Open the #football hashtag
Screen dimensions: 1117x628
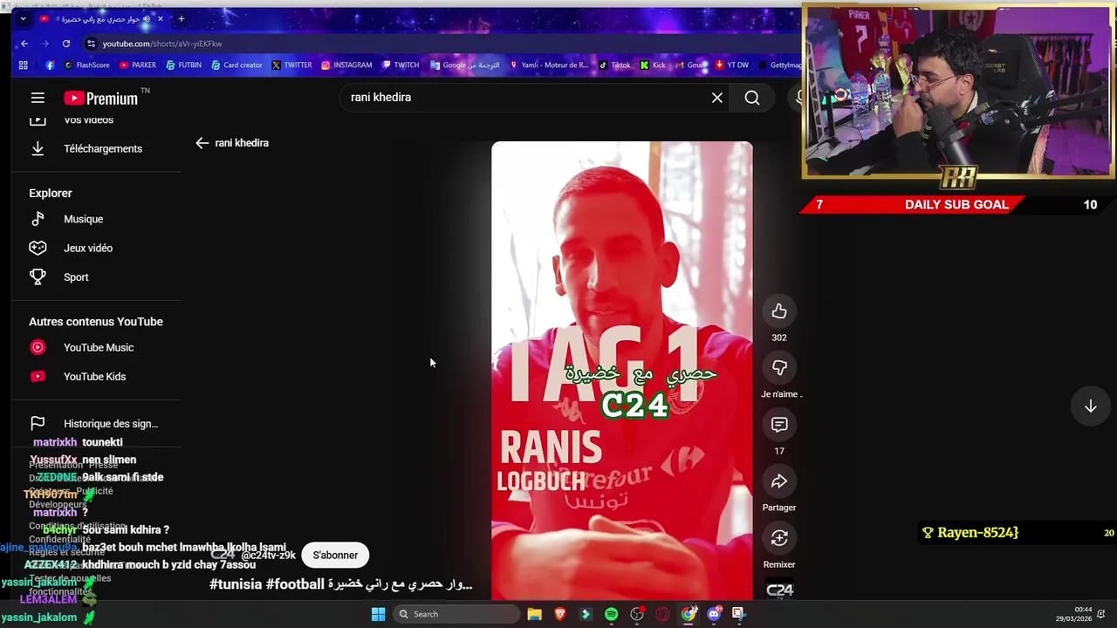[296, 584]
